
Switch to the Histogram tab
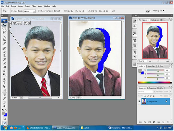point(154,20)
